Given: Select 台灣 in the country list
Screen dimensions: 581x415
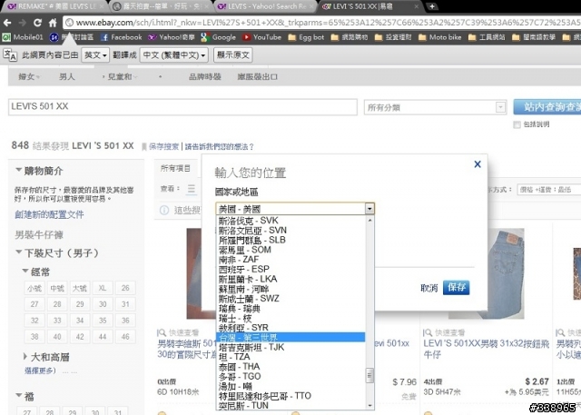Looking at the screenshot, I should (x=290, y=338).
